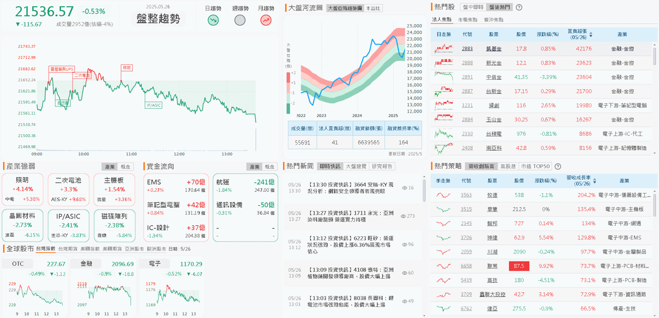This screenshot has height=318, width=659.
Task: Click the 熱門股 table vertical scrollbar
Action: click(655, 57)
